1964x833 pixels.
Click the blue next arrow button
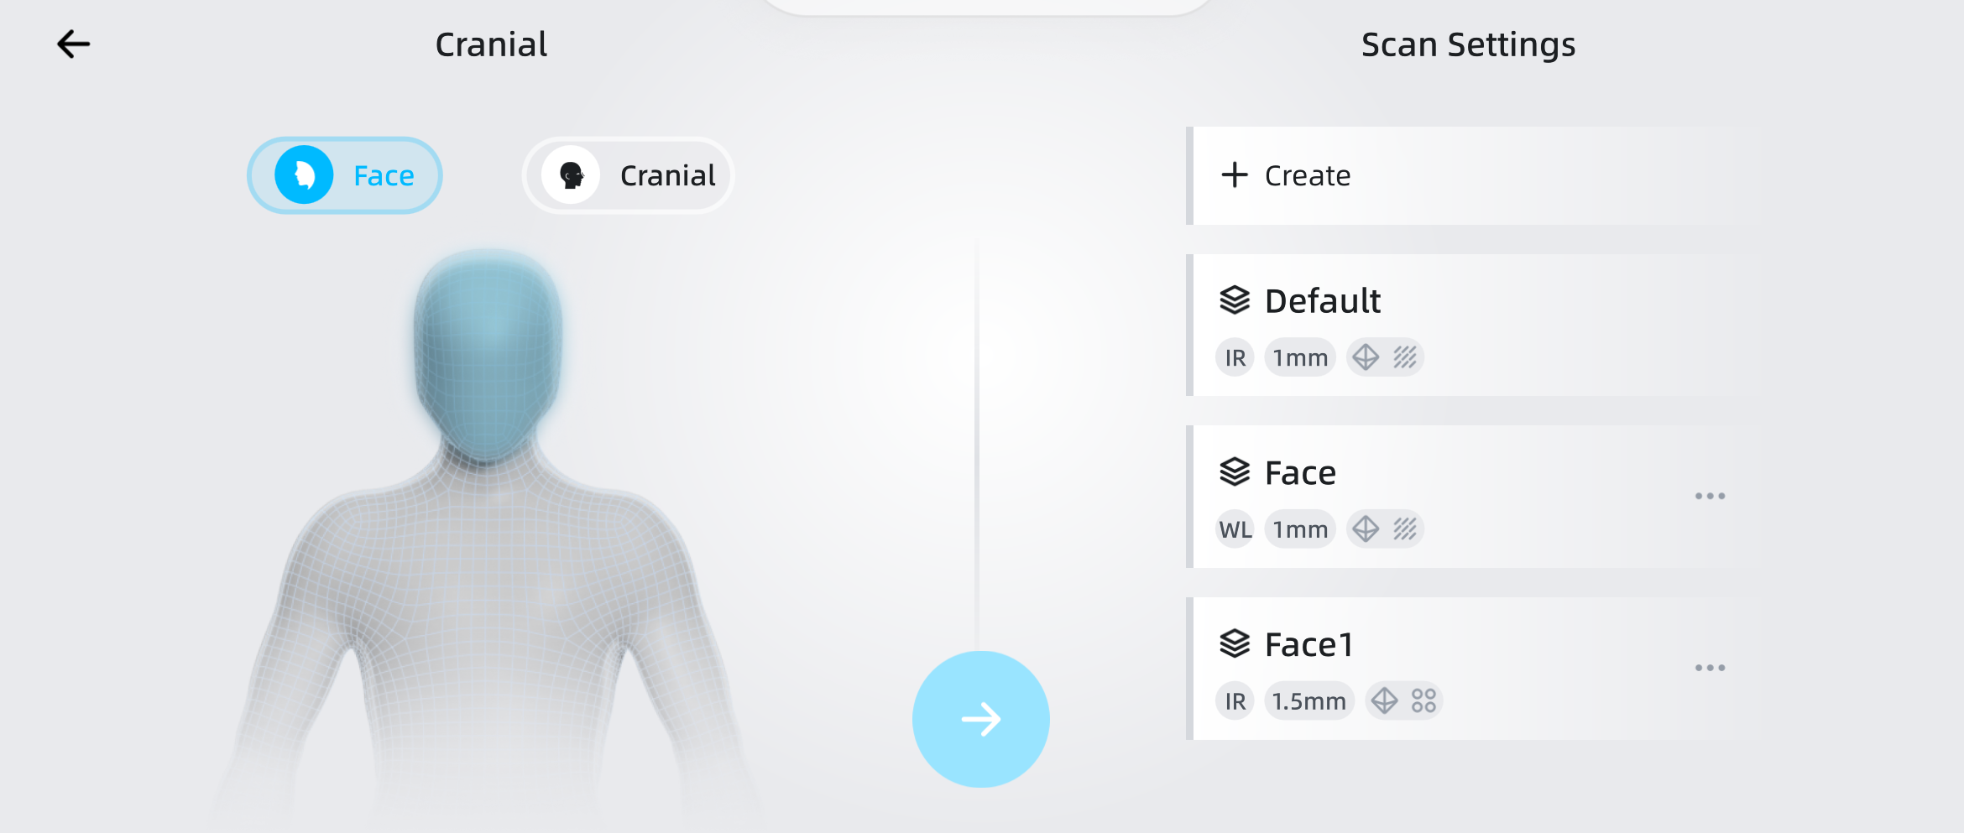pyautogui.click(x=980, y=719)
